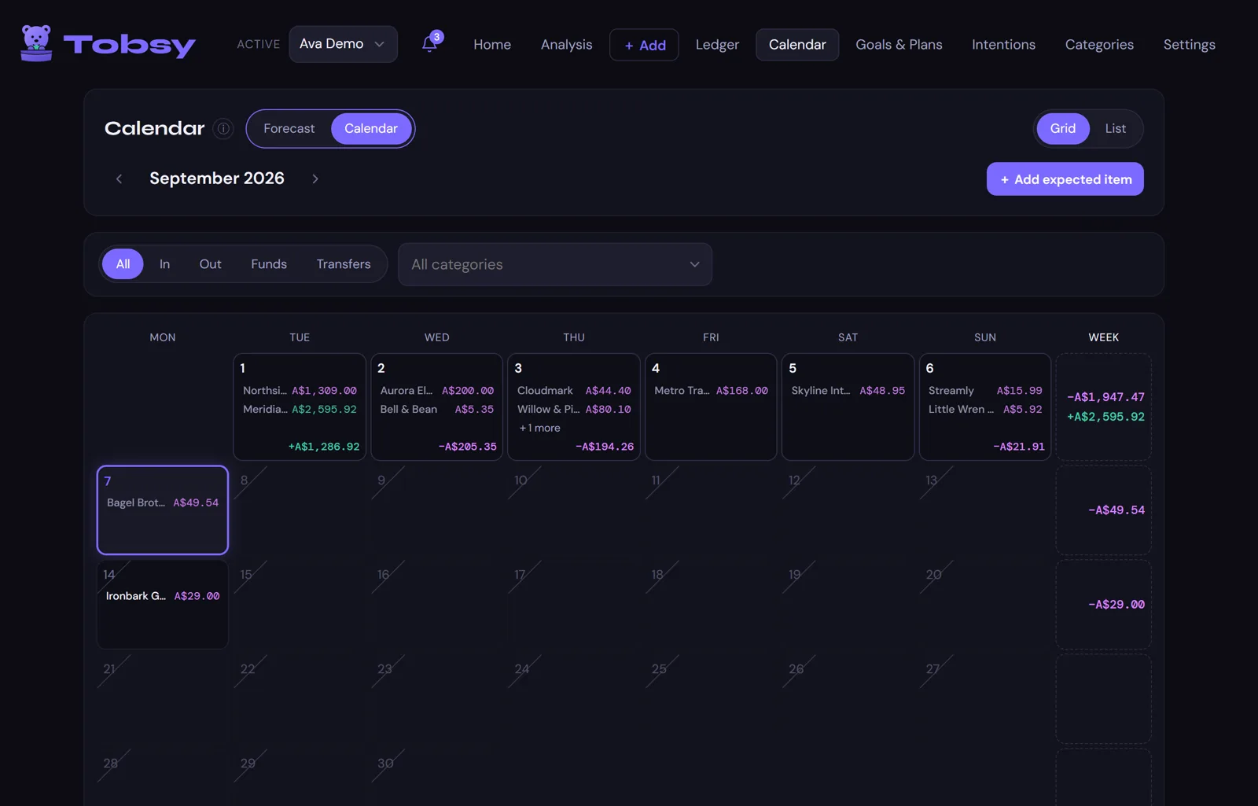Click week total +A$2,595.92
Screen dimensions: 1258x806
[x=1105, y=418]
